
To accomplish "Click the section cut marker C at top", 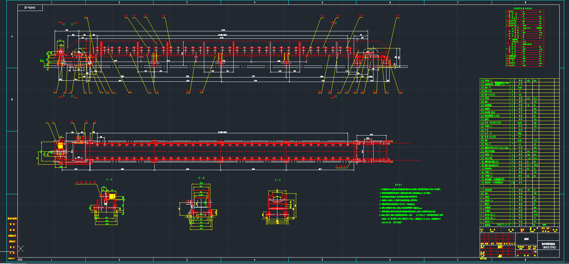I will point(336,23).
